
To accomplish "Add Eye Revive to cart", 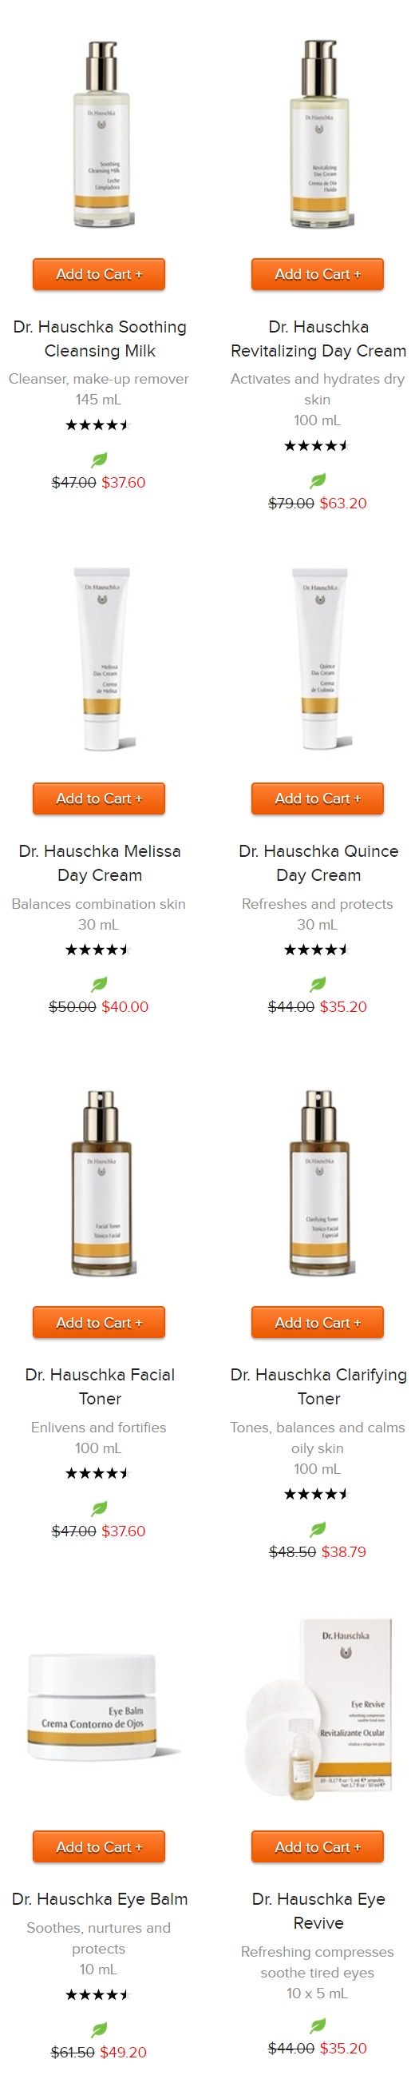I will click(318, 1846).
